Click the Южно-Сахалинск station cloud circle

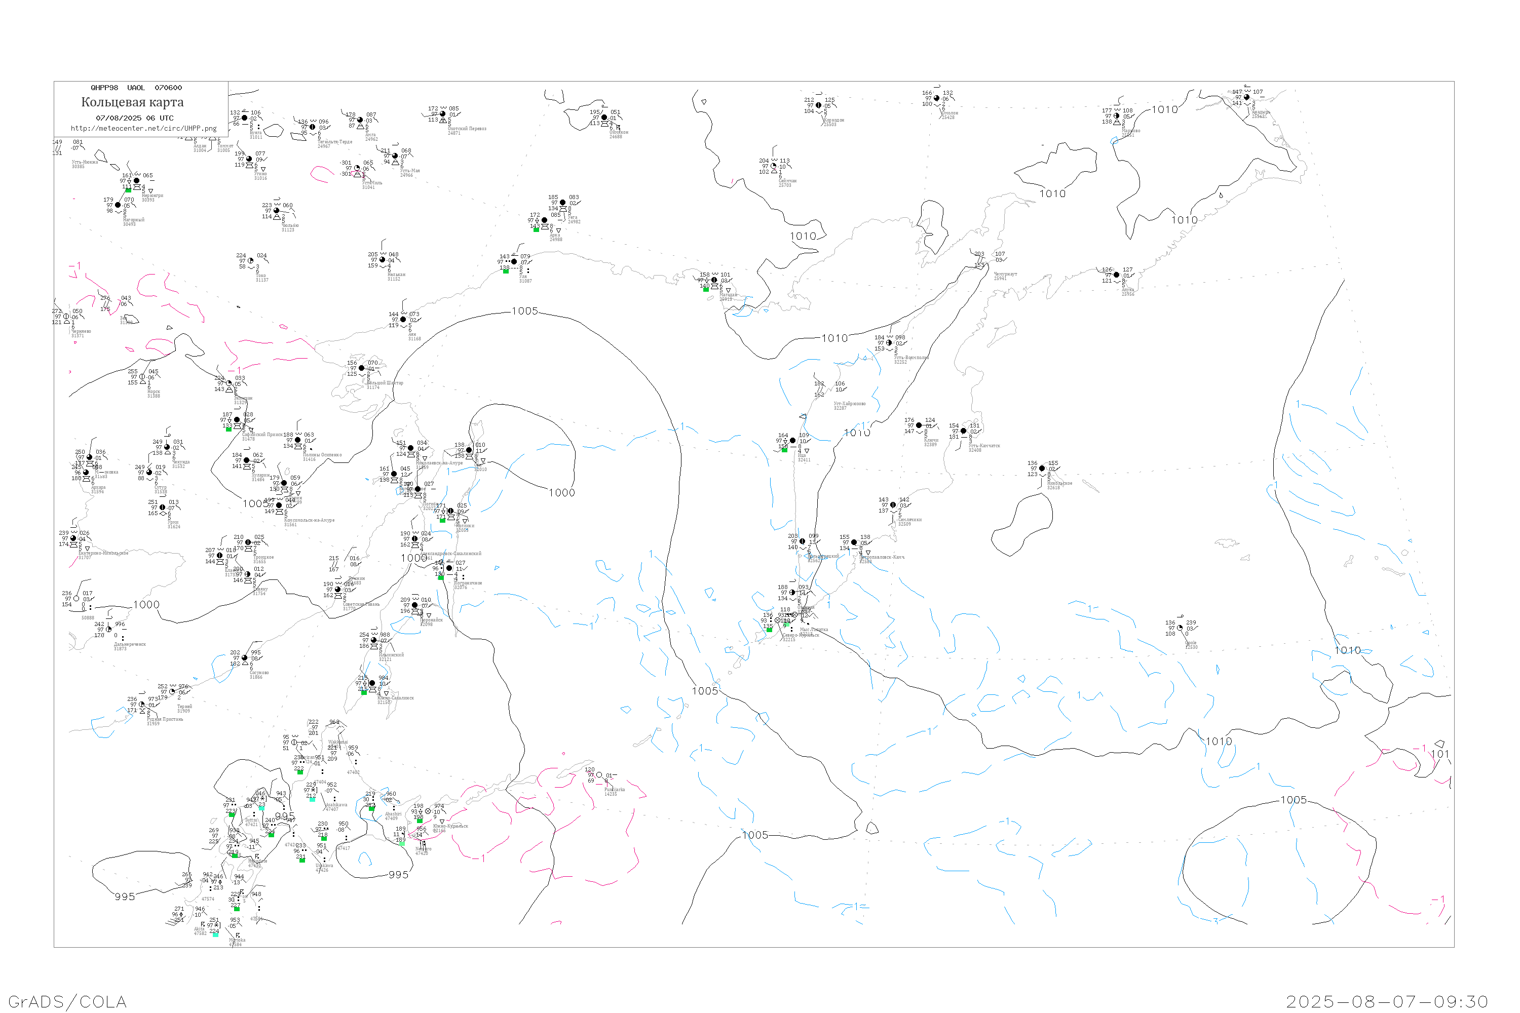tap(371, 683)
